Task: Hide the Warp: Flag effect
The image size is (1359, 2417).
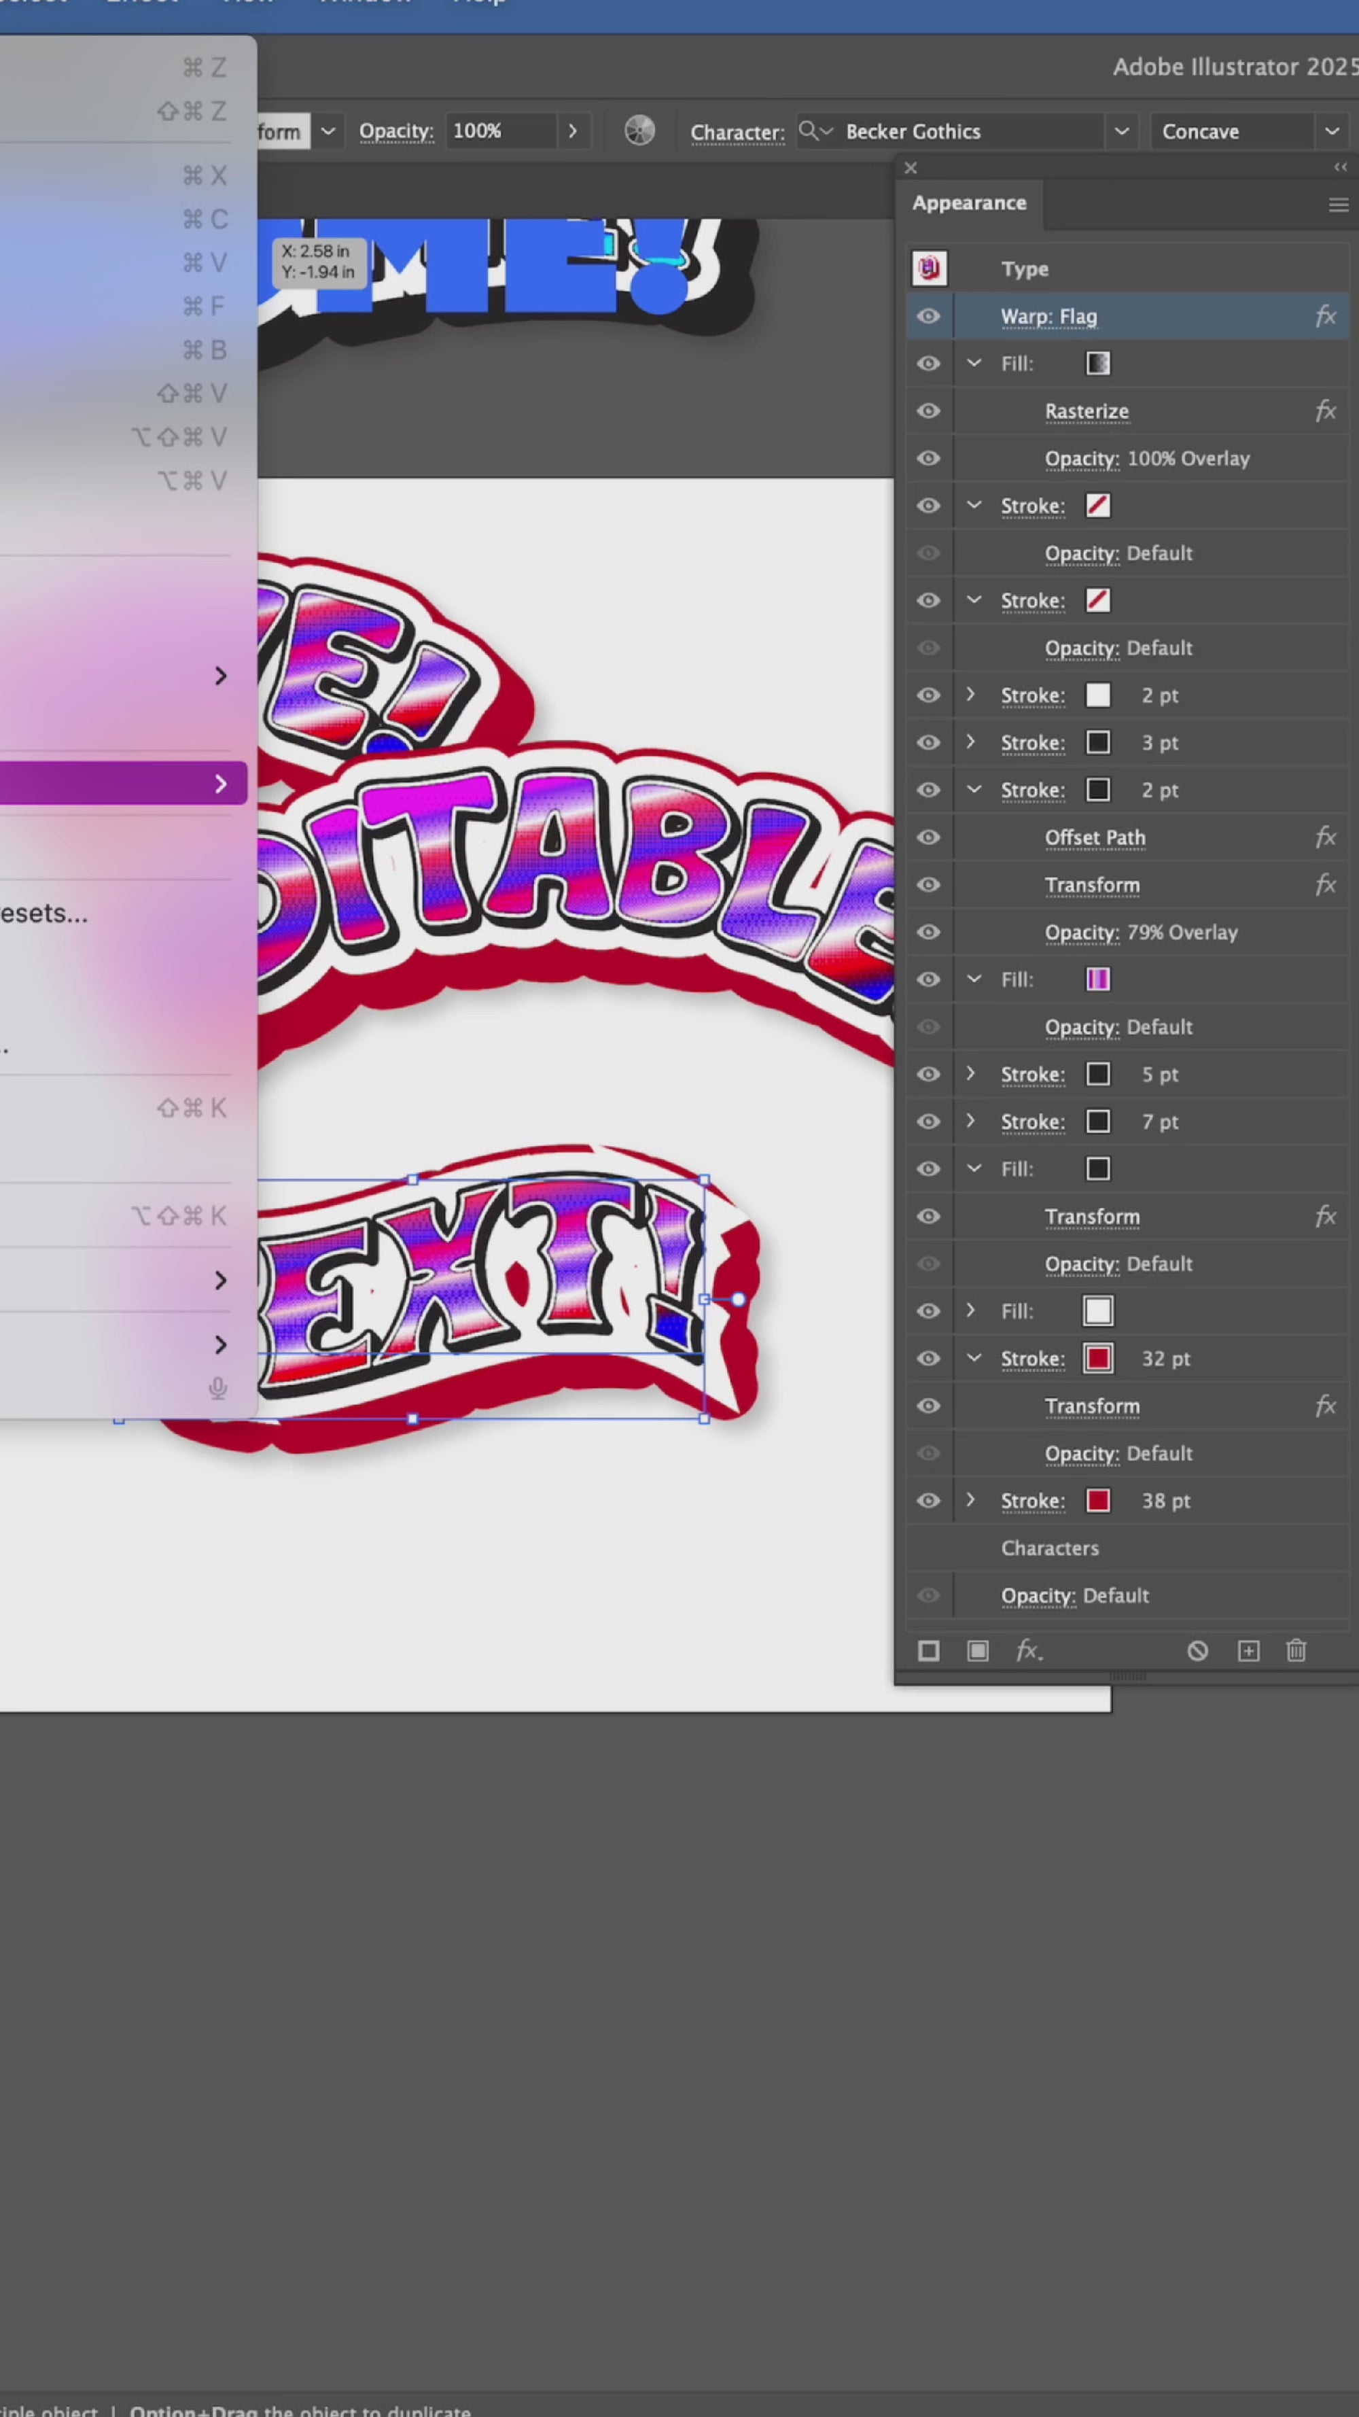Action: (x=928, y=316)
